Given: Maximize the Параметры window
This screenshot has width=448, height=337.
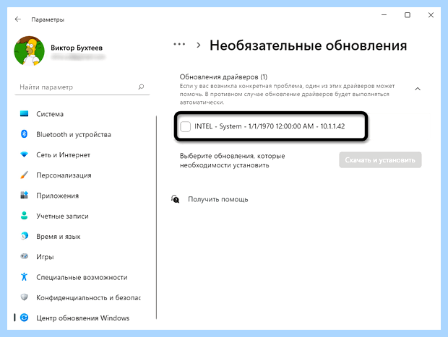Looking at the screenshot, I should (x=408, y=15).
